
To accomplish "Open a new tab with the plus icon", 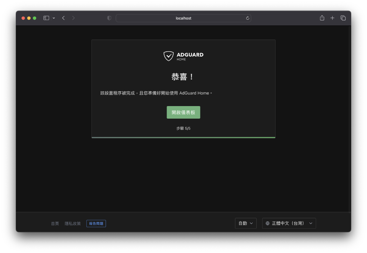I will tap(332, 18).
